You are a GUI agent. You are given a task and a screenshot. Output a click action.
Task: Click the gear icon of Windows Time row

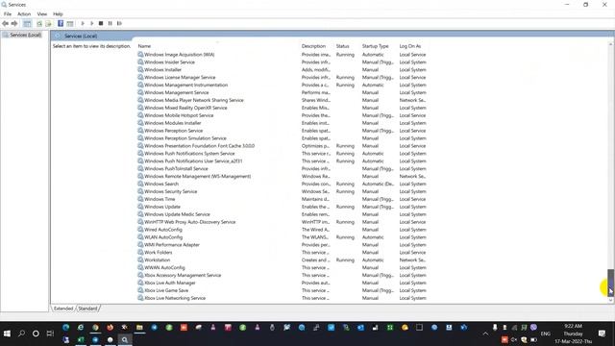(x=140, y=199)
